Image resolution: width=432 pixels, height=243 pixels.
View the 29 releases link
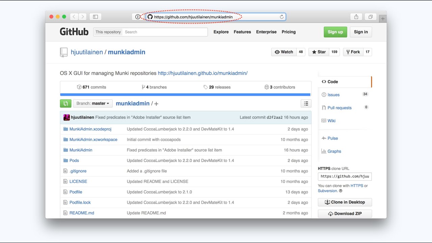(x=217, y=87)
